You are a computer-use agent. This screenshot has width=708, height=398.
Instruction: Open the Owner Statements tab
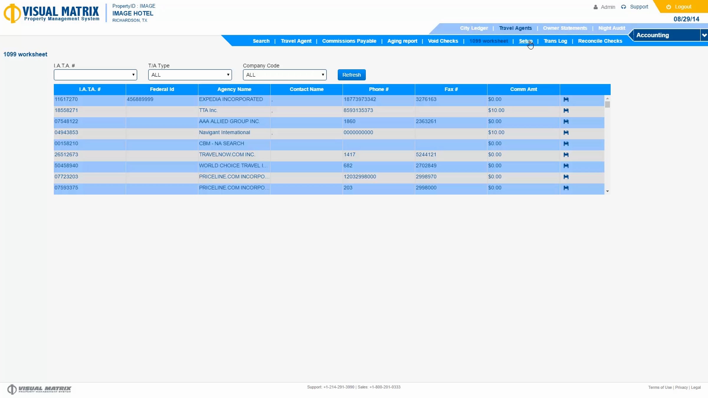pos(565,28)
